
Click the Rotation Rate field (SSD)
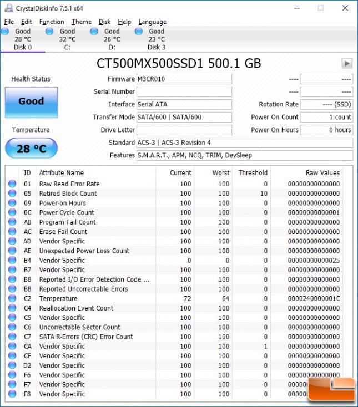326,104
